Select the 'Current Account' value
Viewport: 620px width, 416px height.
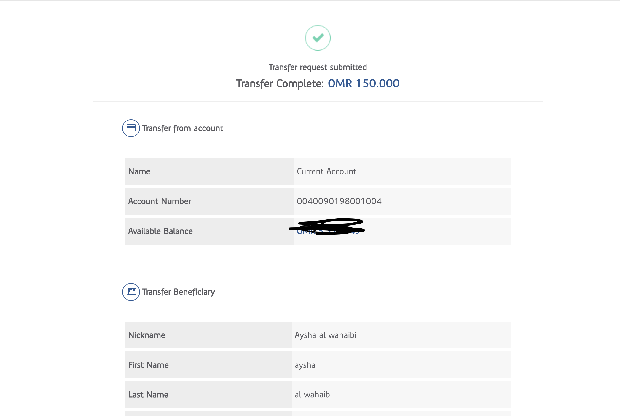tap(326, 171)
